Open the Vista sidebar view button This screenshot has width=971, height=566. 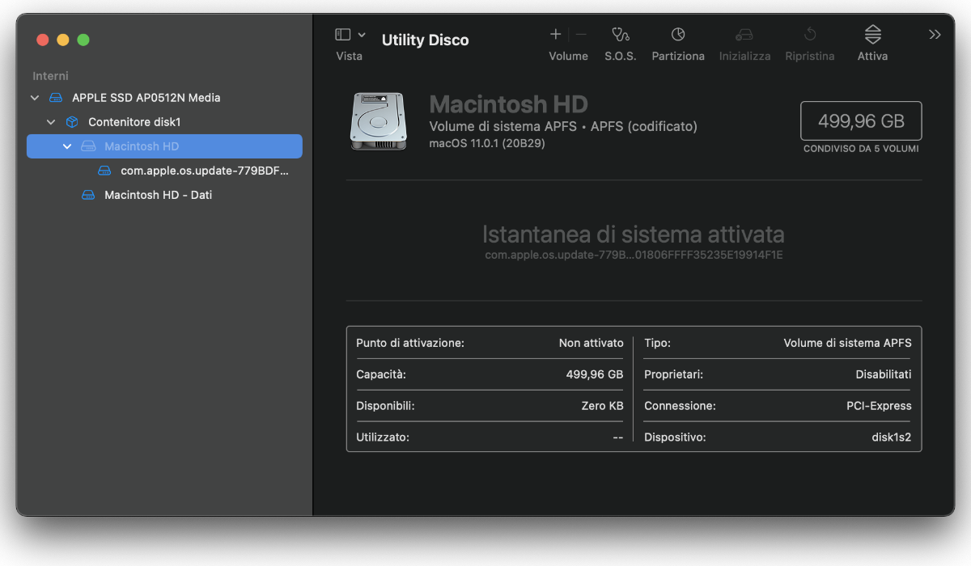(x=343, y=35)
